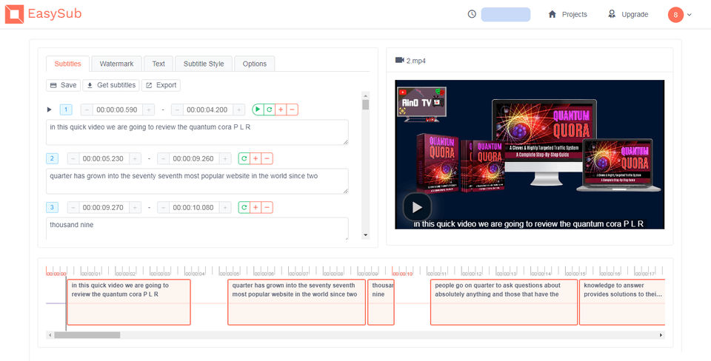Click subtitle list scrollbar up arrow

pos(365,95)
